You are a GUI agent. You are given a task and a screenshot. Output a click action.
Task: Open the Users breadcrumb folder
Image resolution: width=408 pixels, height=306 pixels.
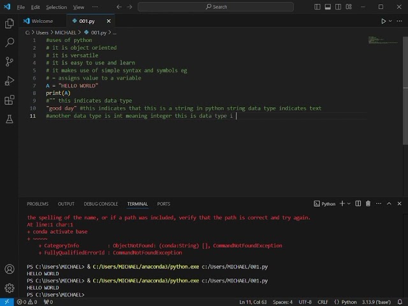(42, 33)
